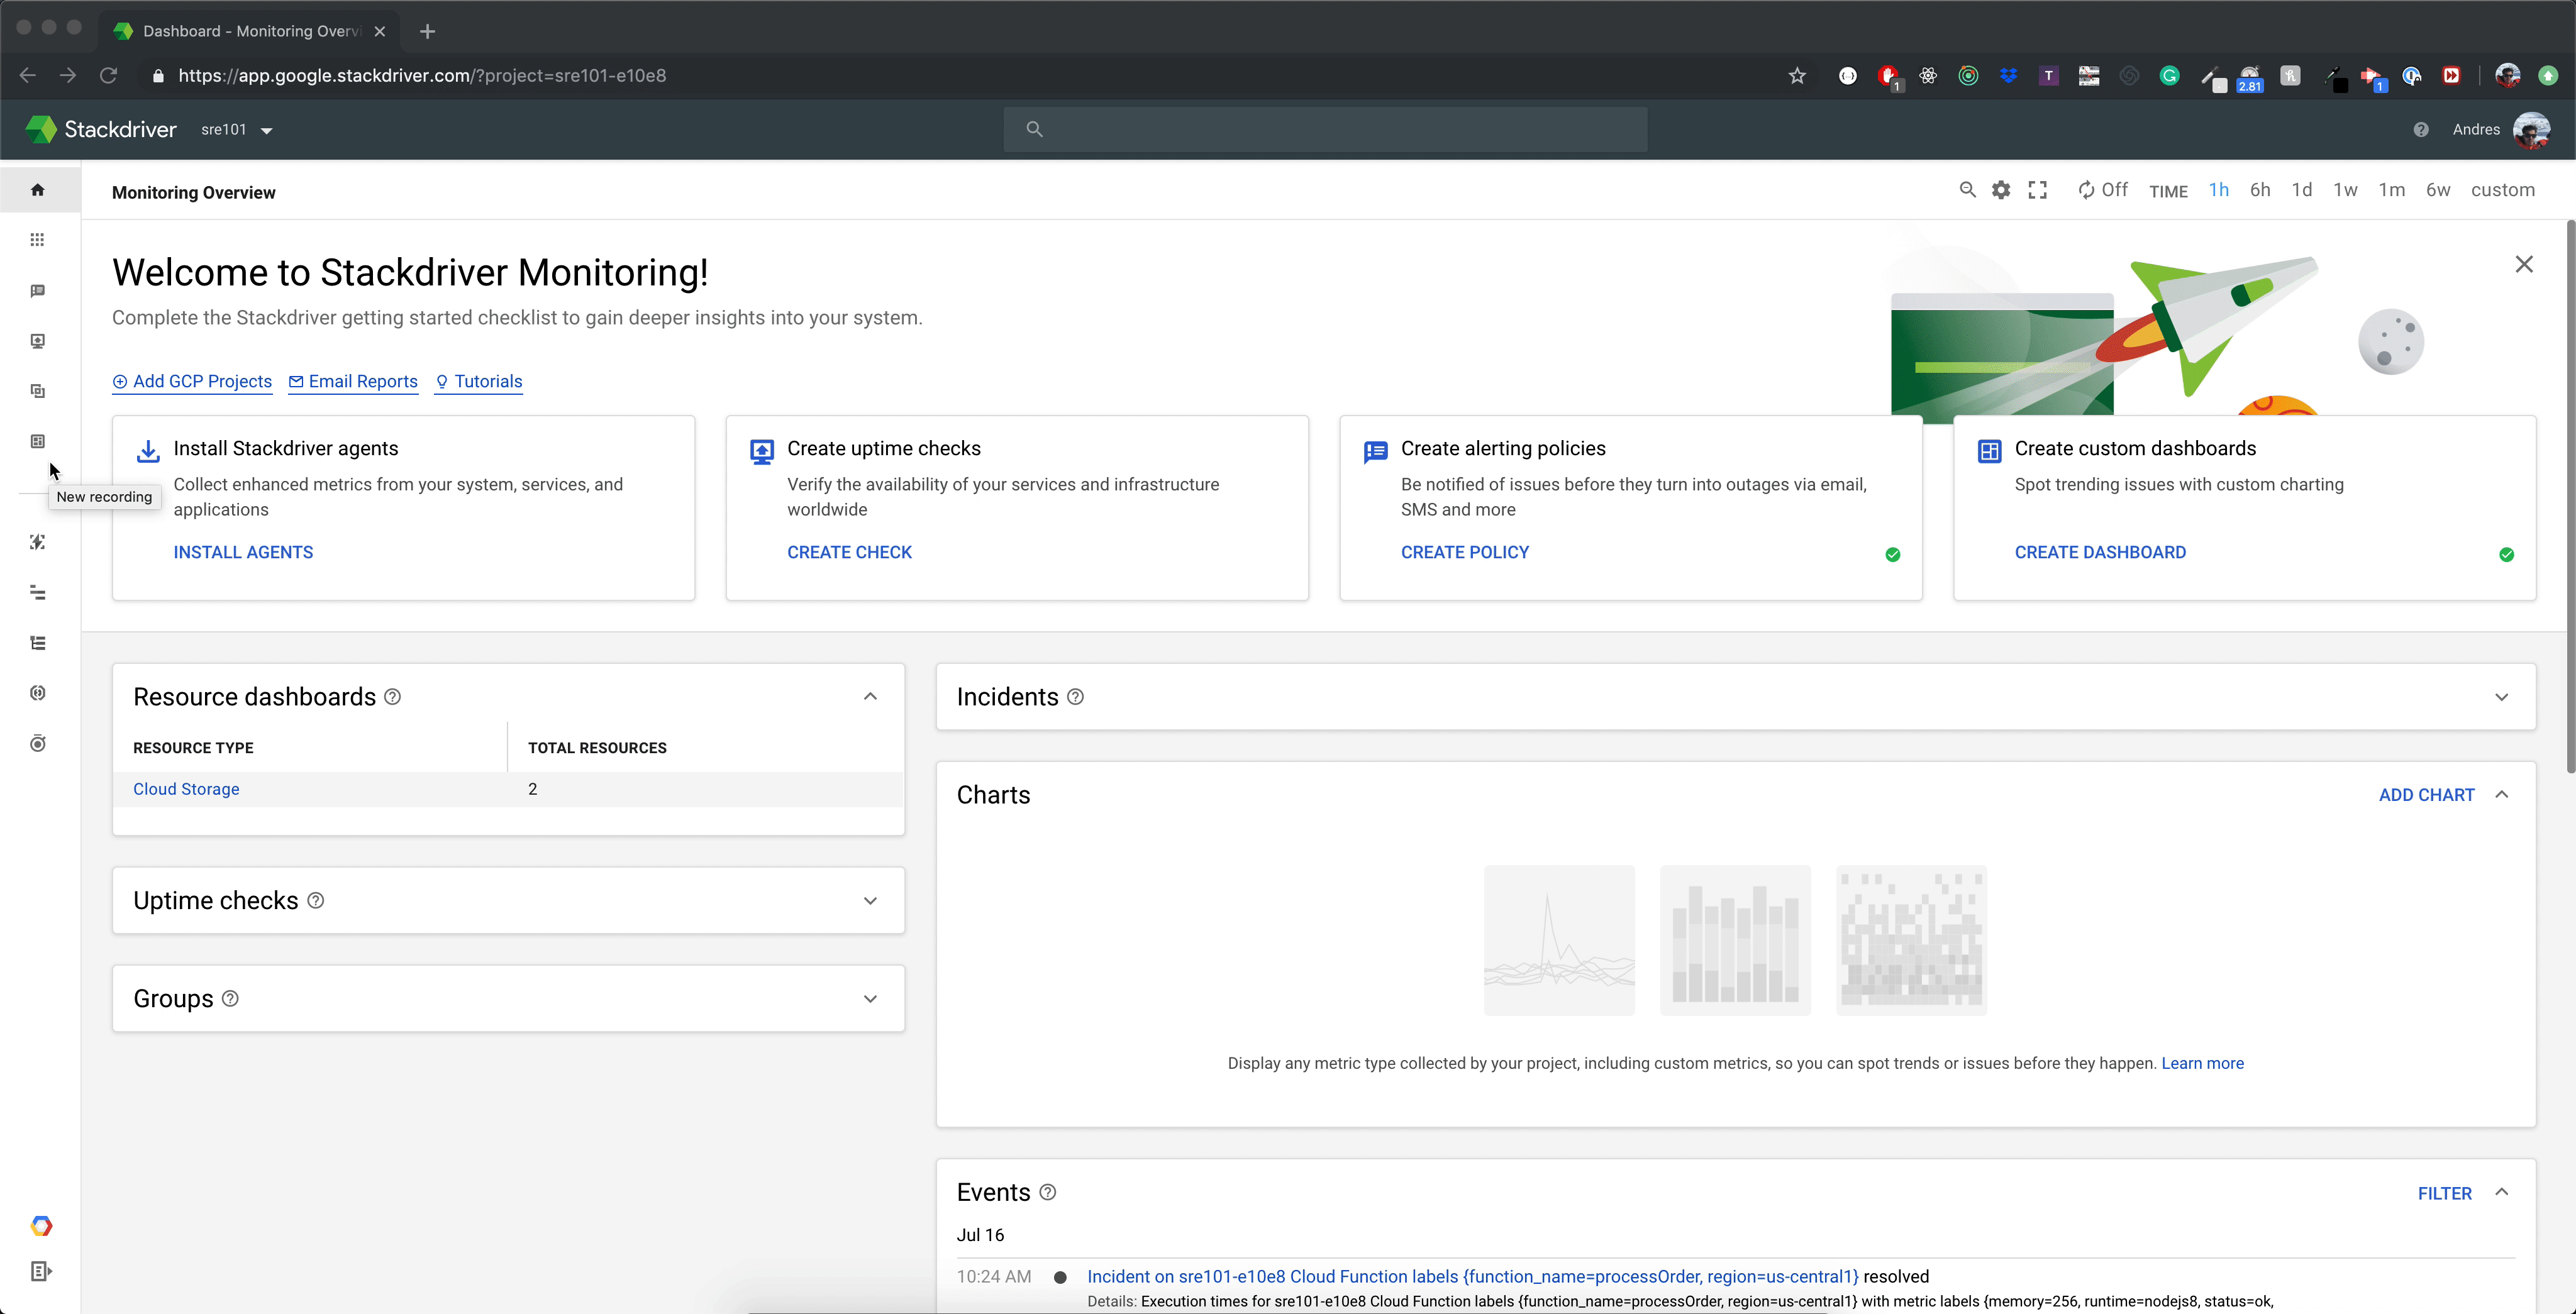2576x1314 pixels.
Task: Expand the Incidents panel
Action: 2501,697
